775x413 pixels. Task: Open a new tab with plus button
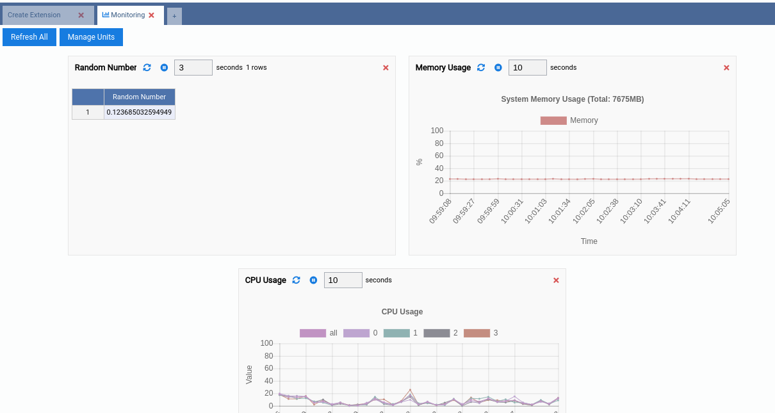174,16
